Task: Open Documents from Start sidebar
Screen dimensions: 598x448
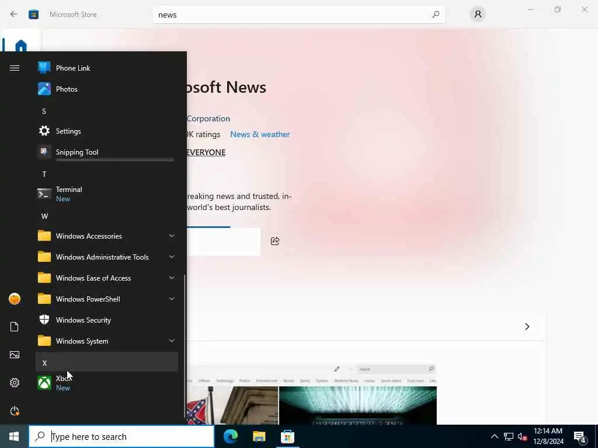Action: click(15, 327)
